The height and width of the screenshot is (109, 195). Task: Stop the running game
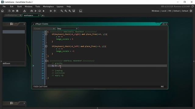coord(40,11)
